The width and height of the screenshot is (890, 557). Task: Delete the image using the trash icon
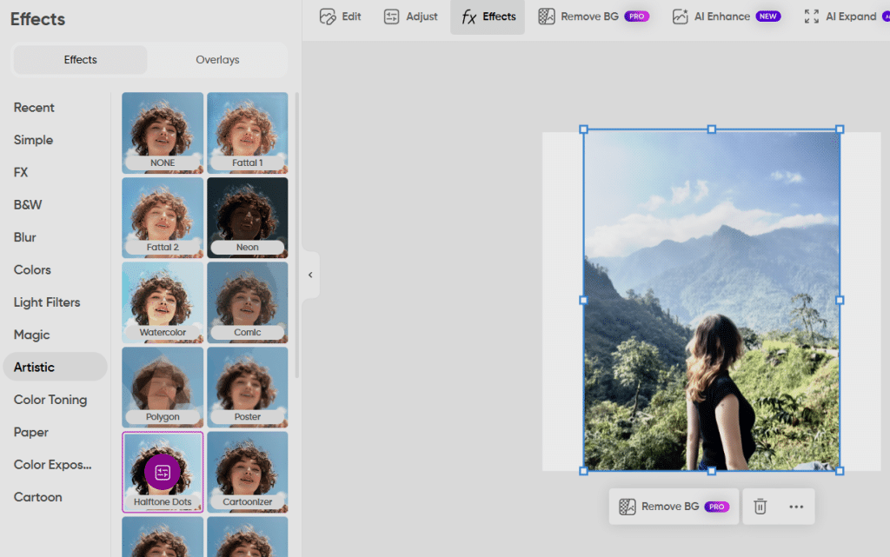(760, 507)
